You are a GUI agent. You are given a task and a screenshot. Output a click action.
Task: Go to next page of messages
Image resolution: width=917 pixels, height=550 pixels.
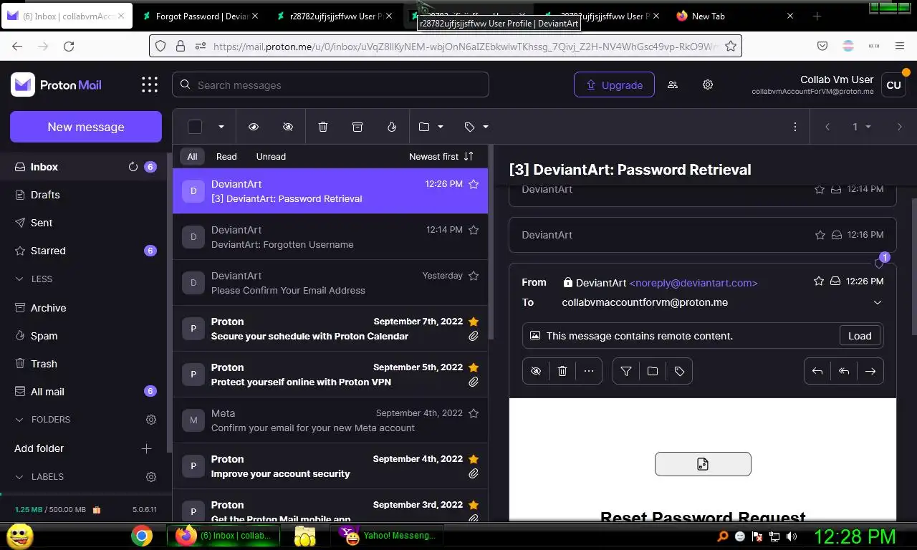tap(900, 127)
